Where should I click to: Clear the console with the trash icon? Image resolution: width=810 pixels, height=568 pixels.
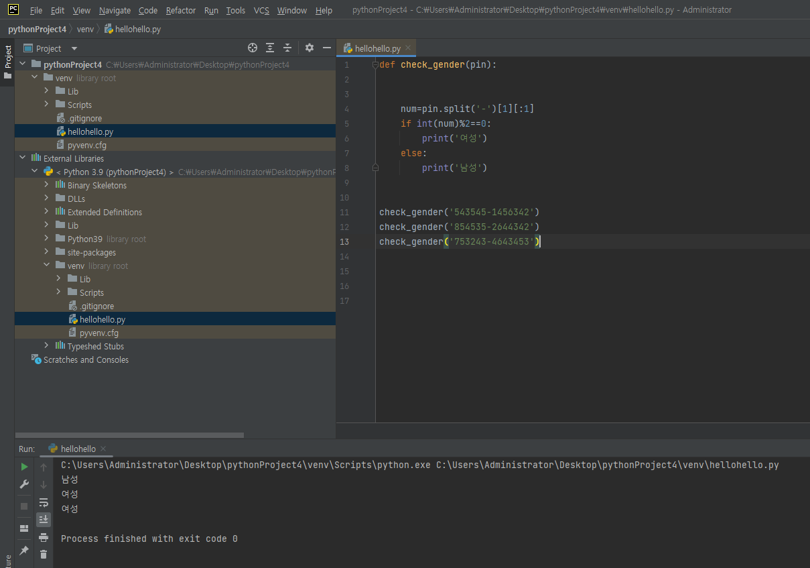click(44, 554)
